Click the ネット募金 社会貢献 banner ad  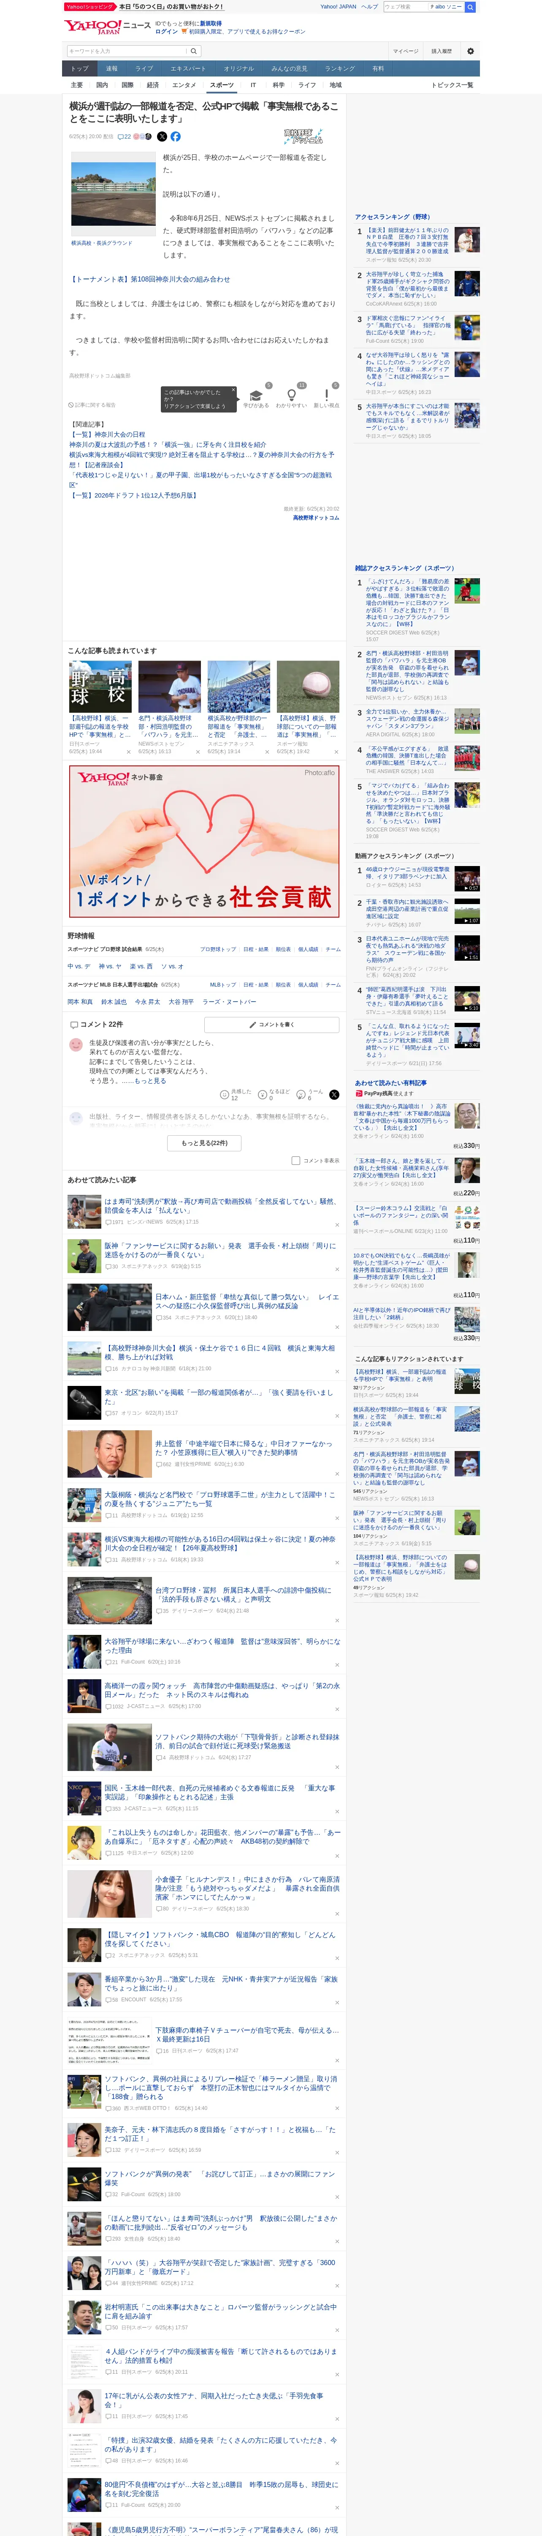pos(205,841)
